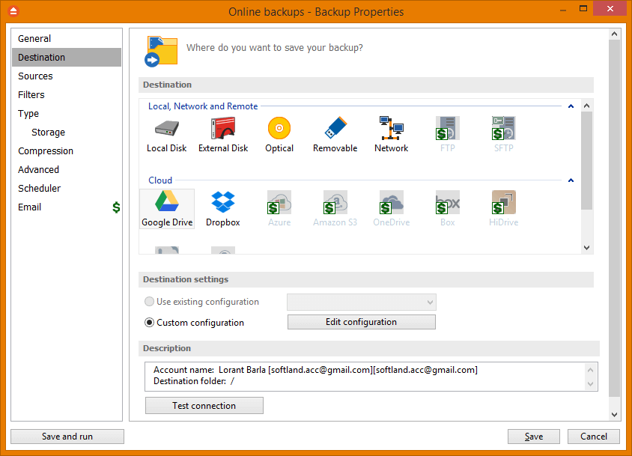
Task: Open the existing configuration dropdown
Action: (361, 303)
